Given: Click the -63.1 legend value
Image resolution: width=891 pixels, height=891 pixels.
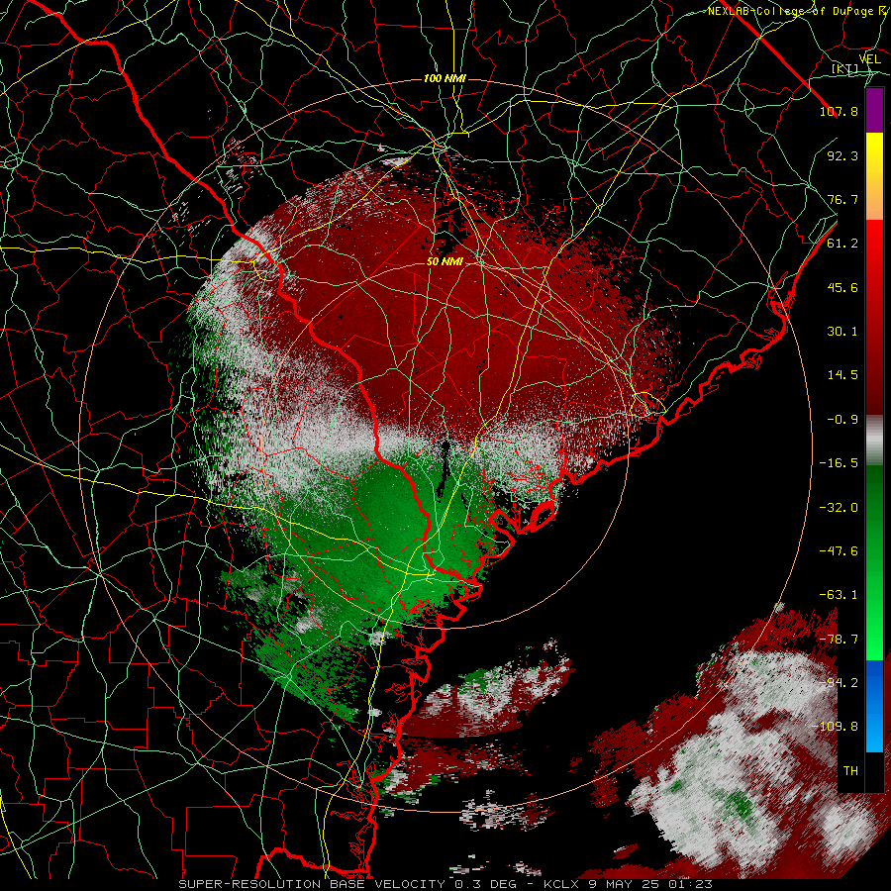Looking at the screenshot, I should pos(839,595).
